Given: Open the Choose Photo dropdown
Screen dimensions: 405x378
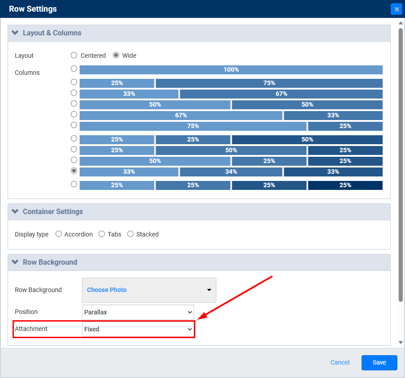Looking at the screenshot, I should 149,290.
